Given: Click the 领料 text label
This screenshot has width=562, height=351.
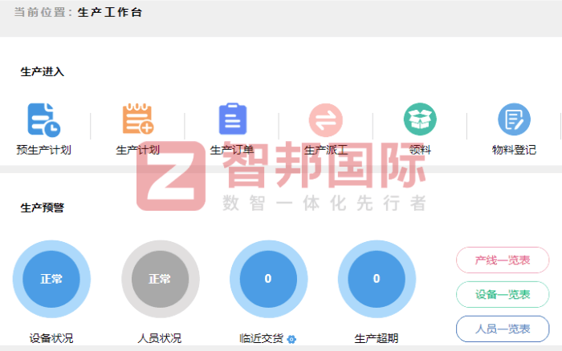Looking at the screenshot, I should tap(420, 150).
